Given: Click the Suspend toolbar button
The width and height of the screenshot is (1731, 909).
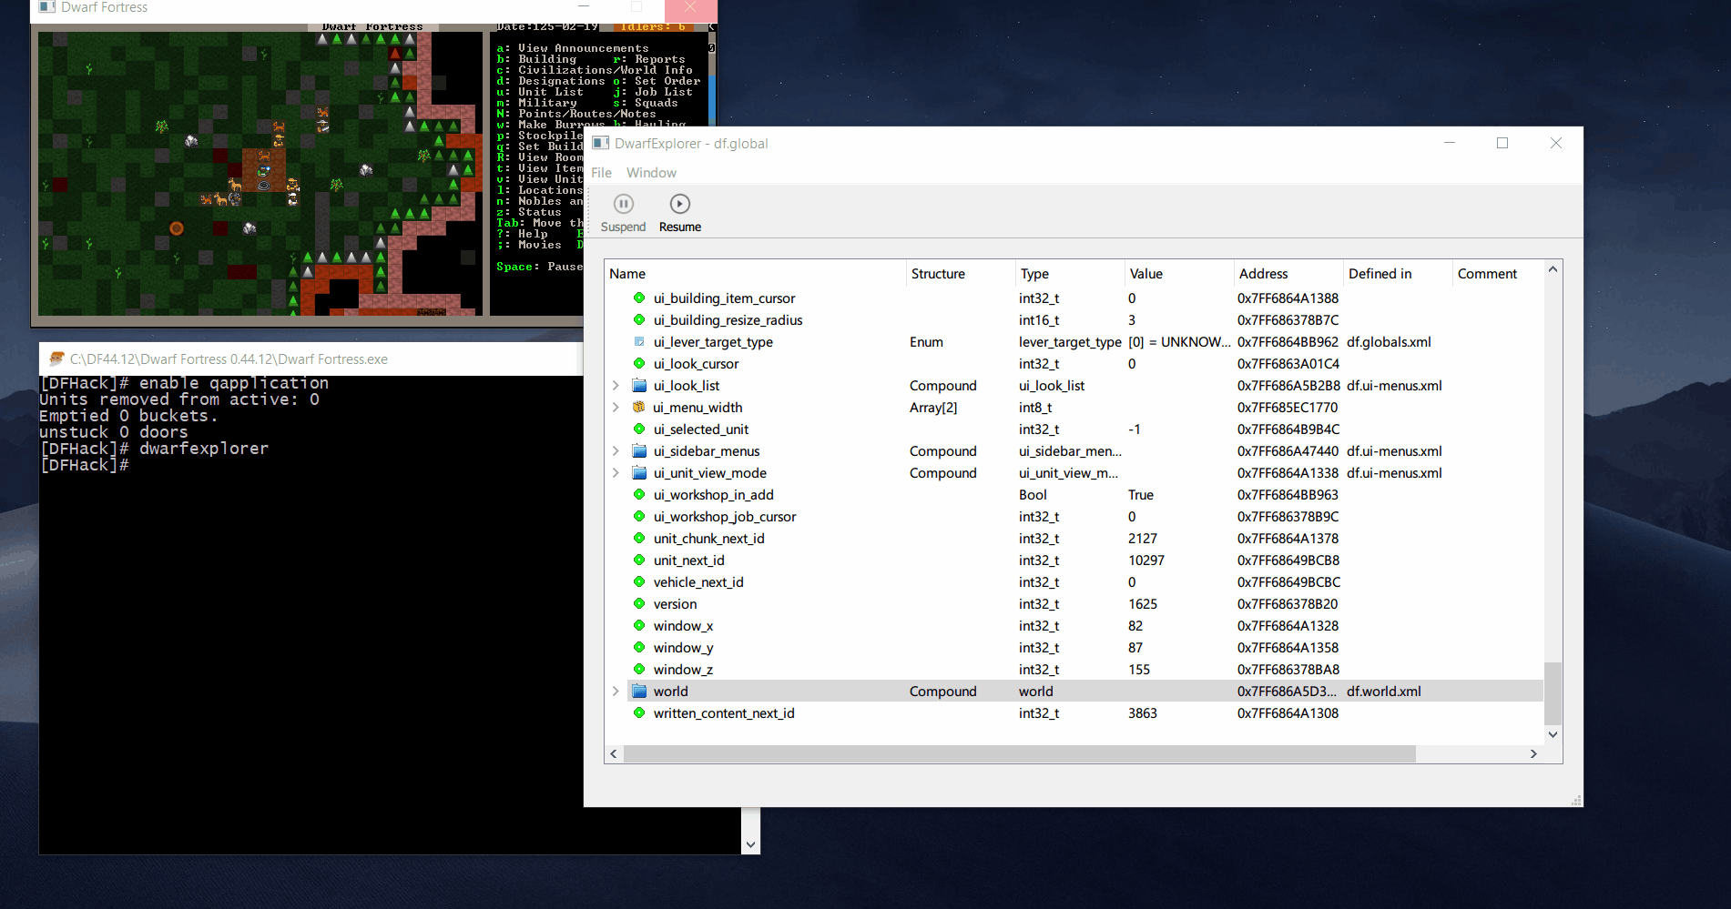Looking at the screenshot, I should (x=623, y=213).
